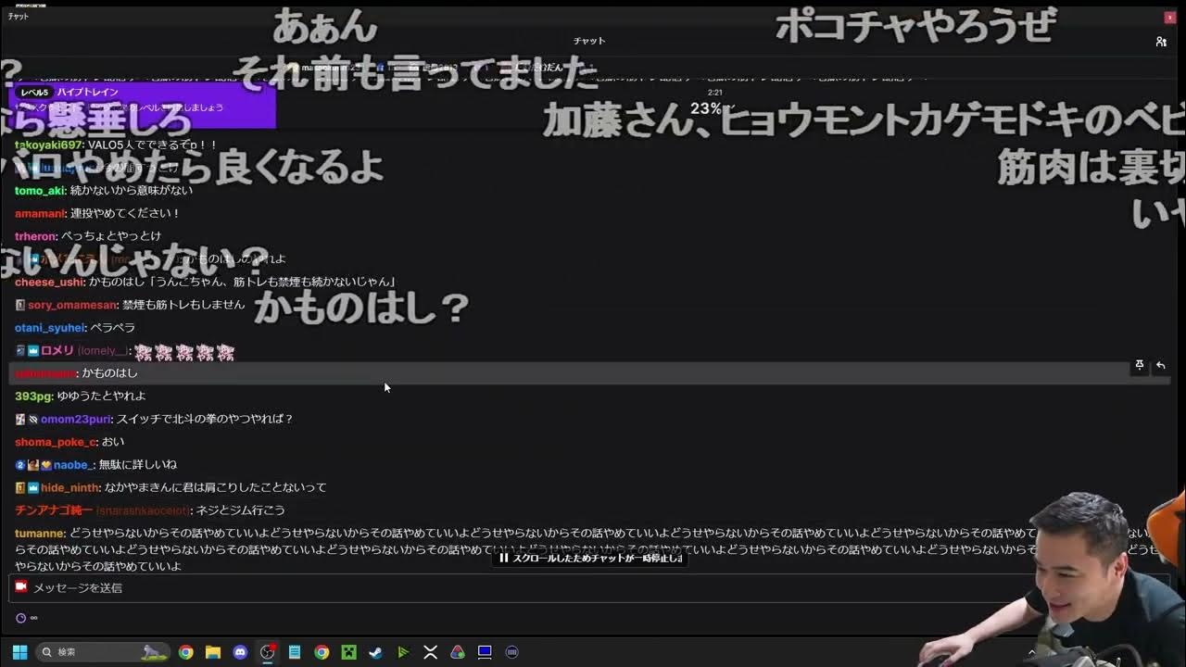The width and height of the screenshot is (1186, 667).
Task: Open tumanne's user card
Action: tap(40, 534)
